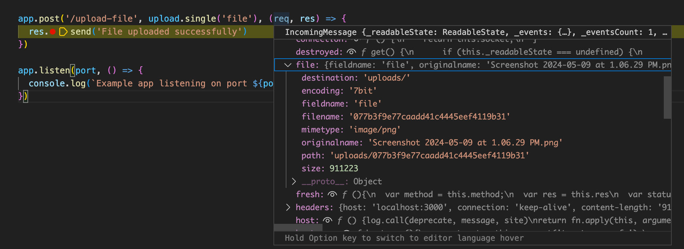The width and height of the screenshot is (684, 249).
Task: Click the req parameter in the code
Action: pyautogui.click(x=282, y=18)
